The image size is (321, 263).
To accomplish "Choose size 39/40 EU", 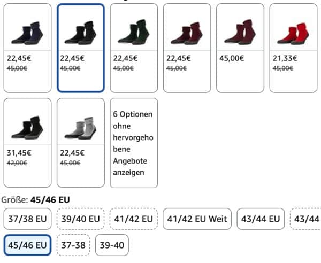I will [81, 219].
